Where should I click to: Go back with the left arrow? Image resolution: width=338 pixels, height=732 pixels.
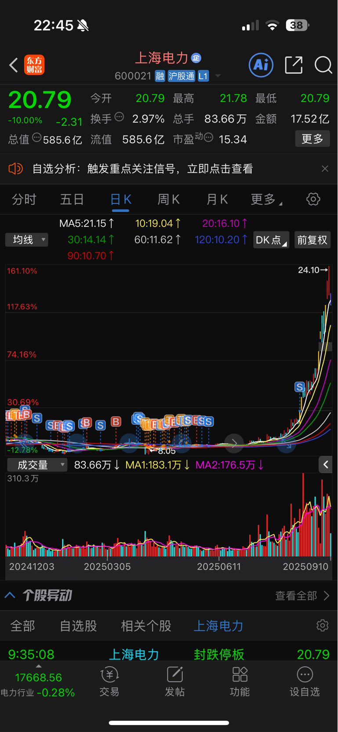(14, 65)
